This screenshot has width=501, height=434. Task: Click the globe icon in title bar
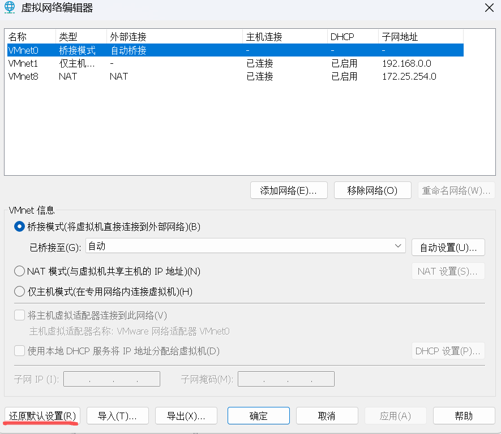(10, 7)
